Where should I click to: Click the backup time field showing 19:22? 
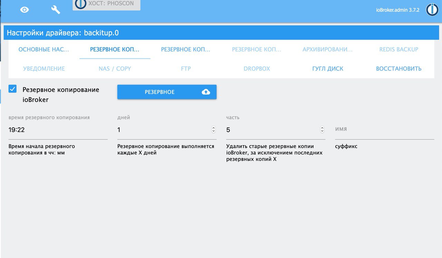pos(58,130)
